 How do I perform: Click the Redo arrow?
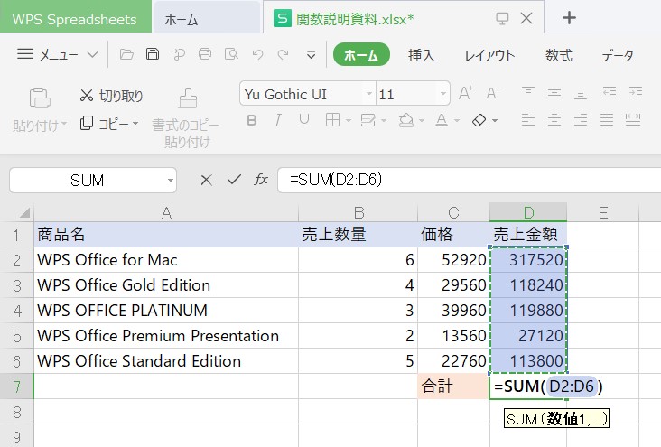click(283, 54)
